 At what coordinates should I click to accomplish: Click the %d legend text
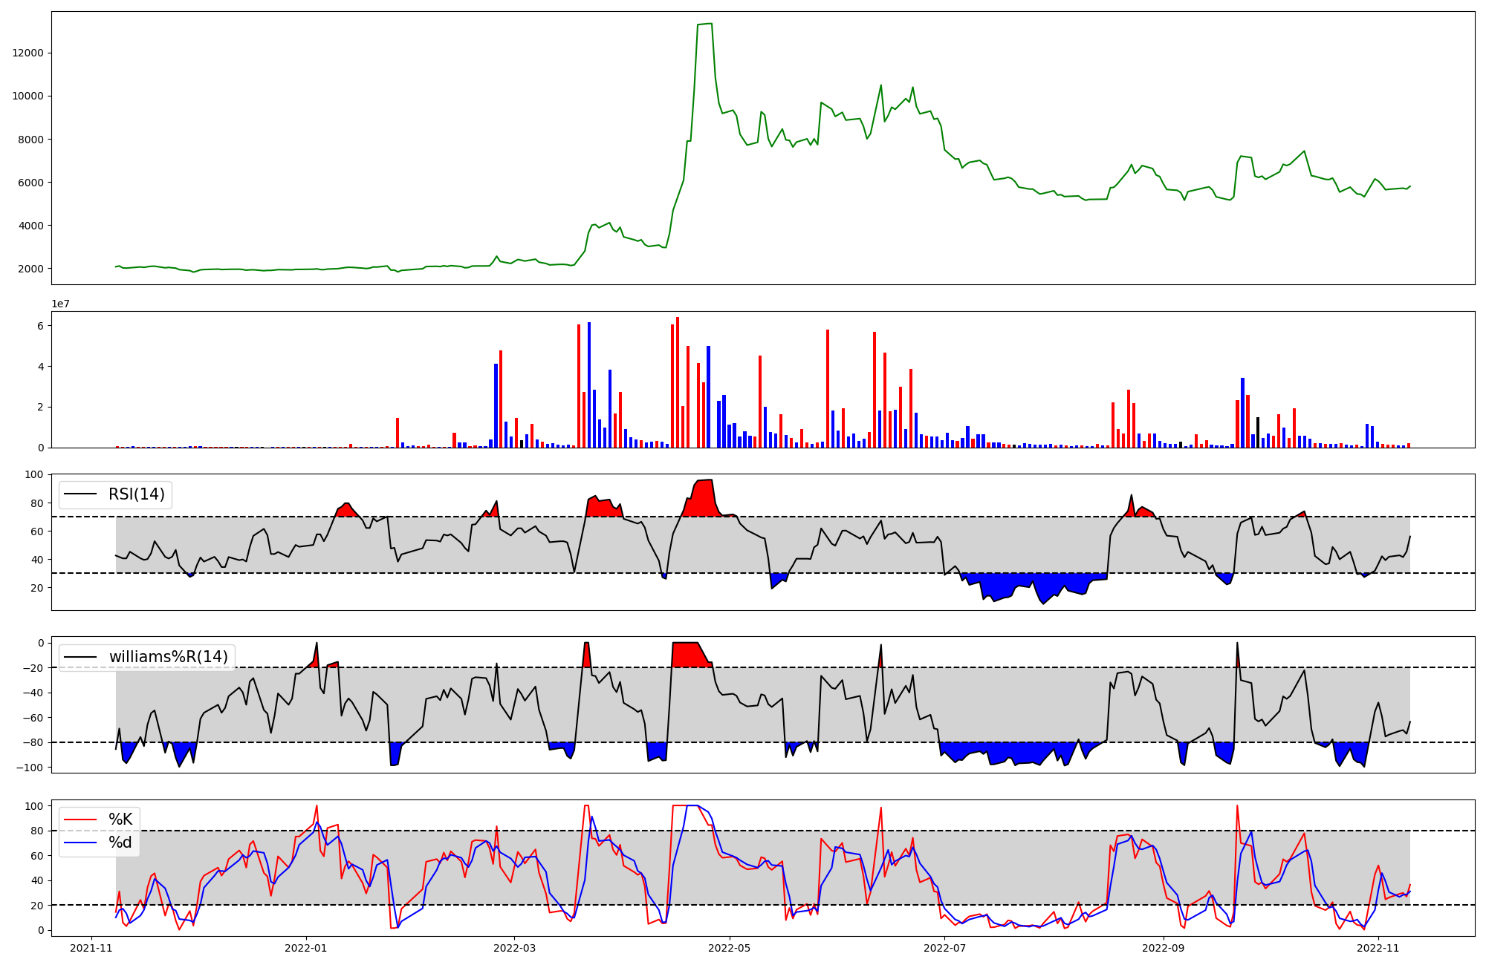pyautogui.click(x=120, y=843)
